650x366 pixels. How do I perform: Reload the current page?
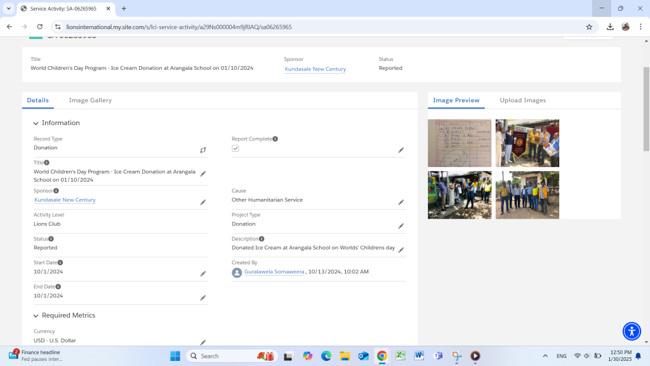[x=40, y=27]
